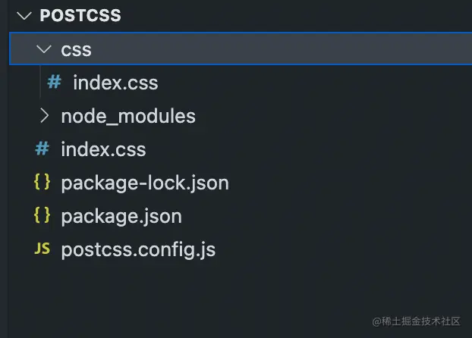Click the JSON braces icon for package.json
Image resolution: width=472 pixels, height=338 pixels.
tap(42, 216)
